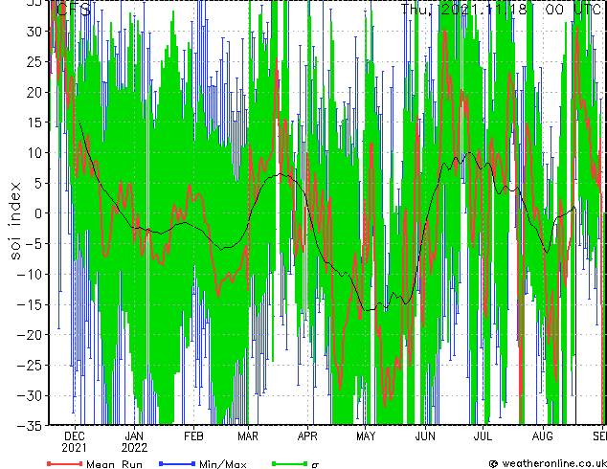Click the '20' y-axis tick label
The image size is (607, 469).
34,92
